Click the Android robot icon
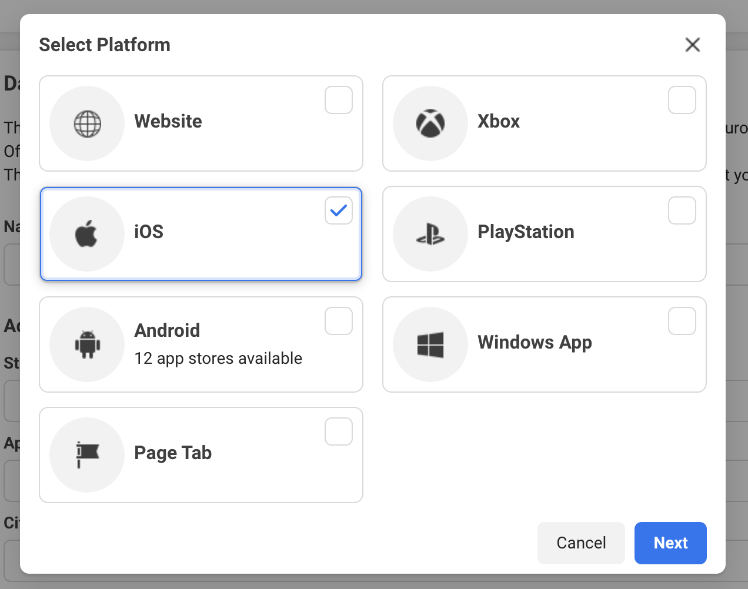The height and width of the screenshot is (589, 748). tap(87, 344)
